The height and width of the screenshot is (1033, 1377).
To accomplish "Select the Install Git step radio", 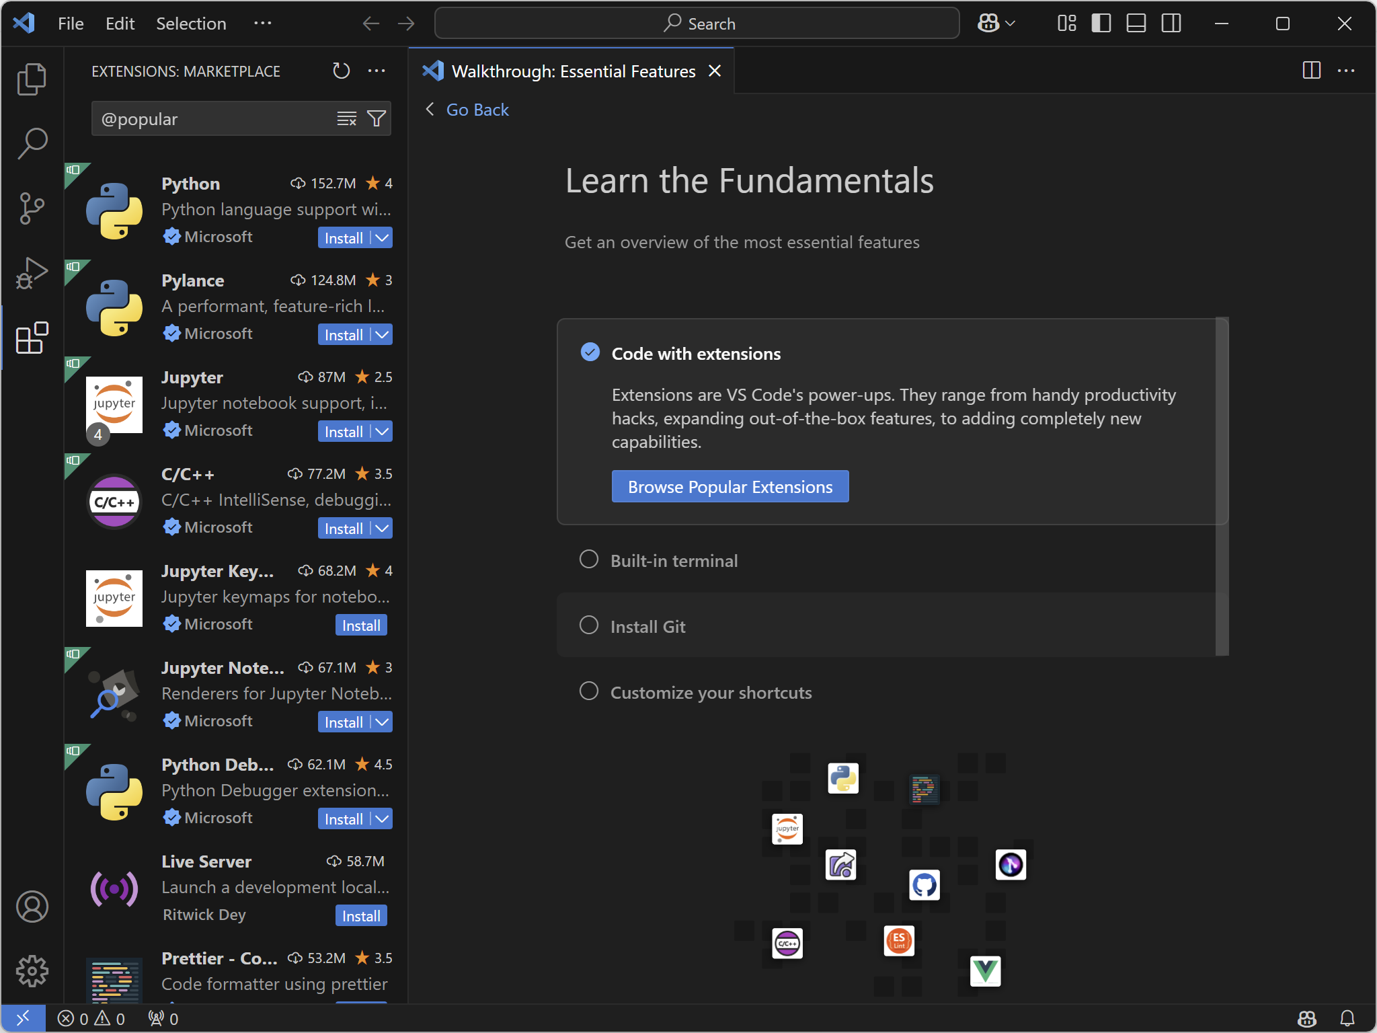I will (589, 625).
